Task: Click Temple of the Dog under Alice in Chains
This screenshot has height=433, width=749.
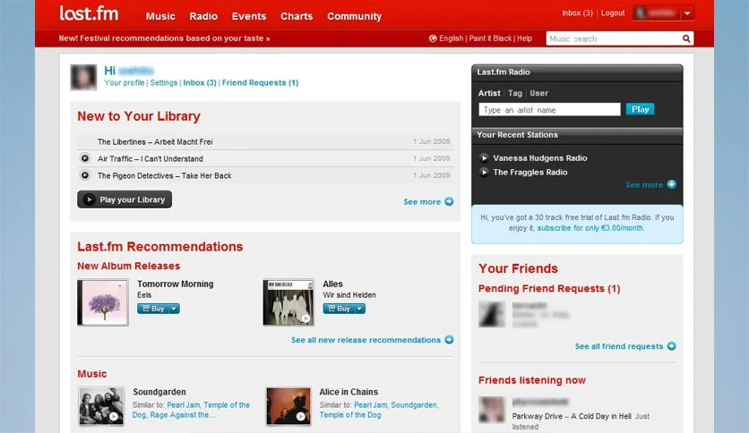Action: click(x=350, y=415)
